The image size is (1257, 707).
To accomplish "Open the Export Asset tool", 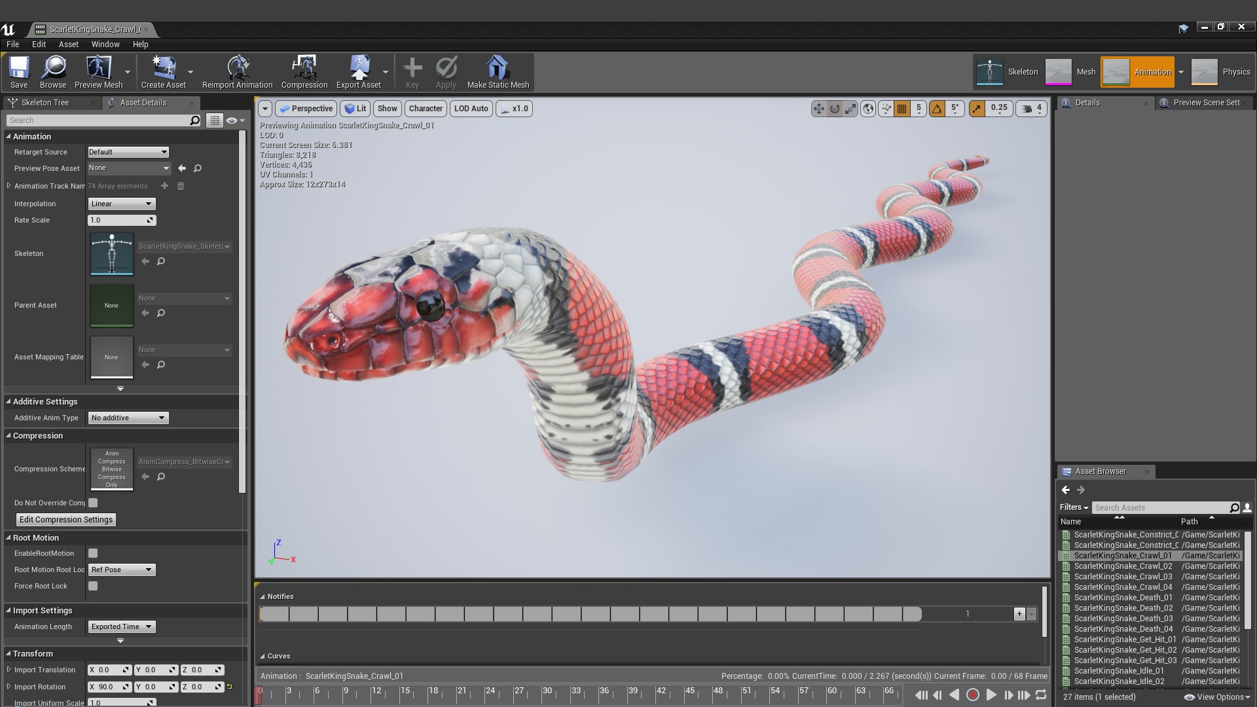I will (x=359, y=72).
